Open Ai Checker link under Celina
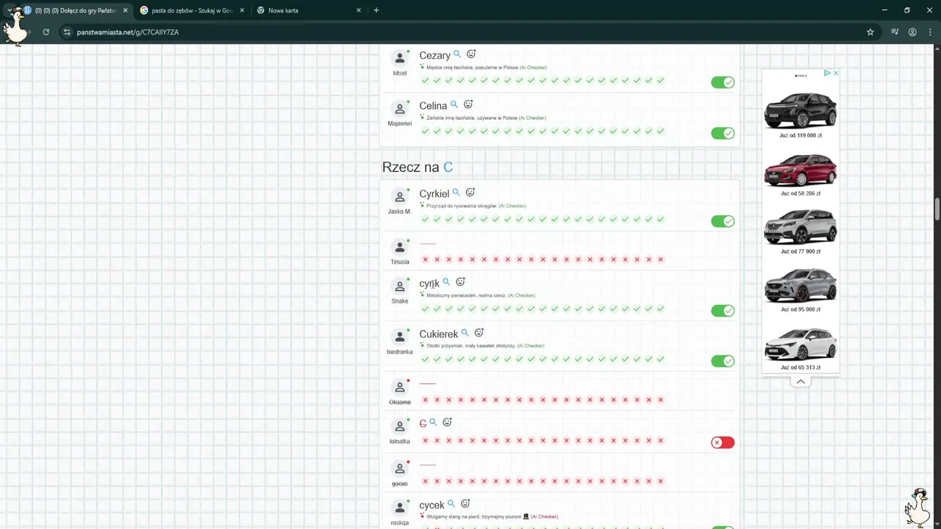Image resolution: width=941 pixels, height=529 pixels. pyautogui.click(x=532, y=118)
